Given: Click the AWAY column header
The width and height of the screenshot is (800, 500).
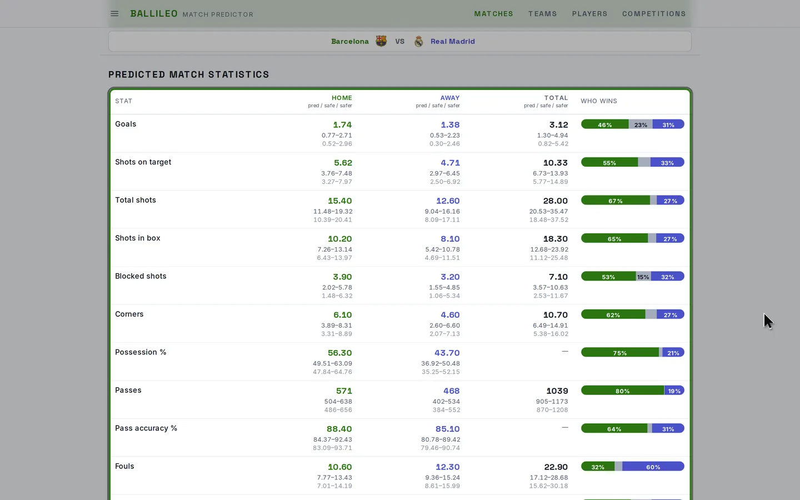Looking at the screenshot, I should click(x=449, y=98).
